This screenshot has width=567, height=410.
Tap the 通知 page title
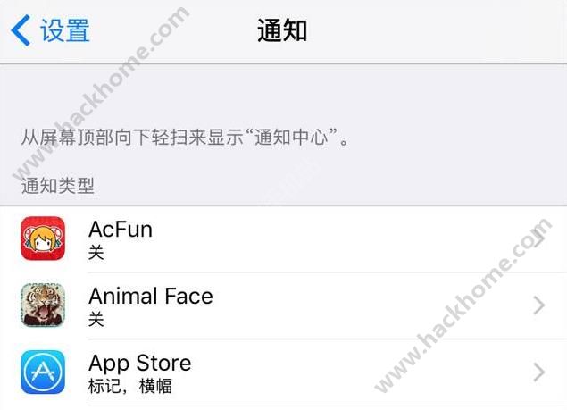point(282,30)
